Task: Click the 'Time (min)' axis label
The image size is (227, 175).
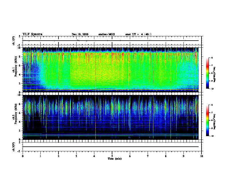Action: click(x=115, y=159)
